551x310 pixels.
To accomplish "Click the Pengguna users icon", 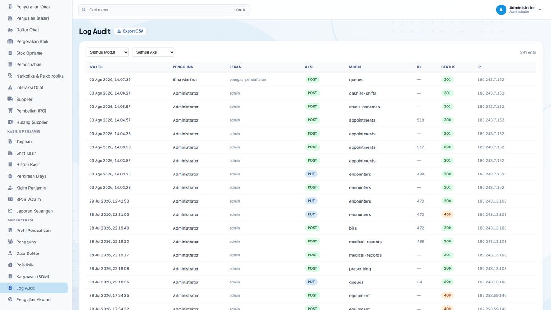I will tap(11, 242).
